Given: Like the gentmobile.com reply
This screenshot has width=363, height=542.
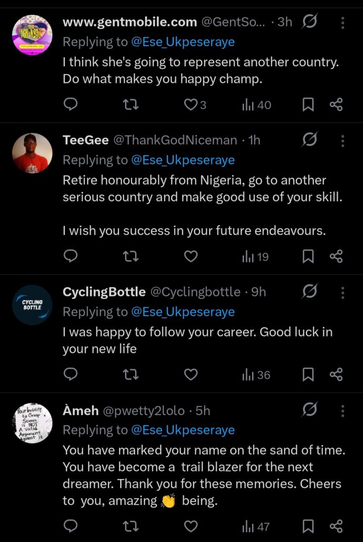Looking at the screenshot, I should (x=191, y=105).
